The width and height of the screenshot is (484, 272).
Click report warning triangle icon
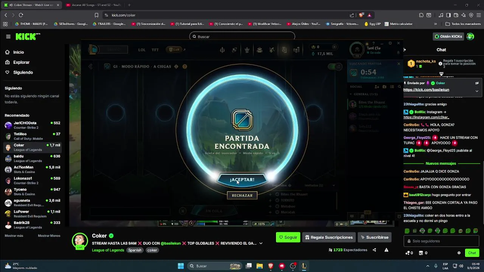tap(386, 250)
